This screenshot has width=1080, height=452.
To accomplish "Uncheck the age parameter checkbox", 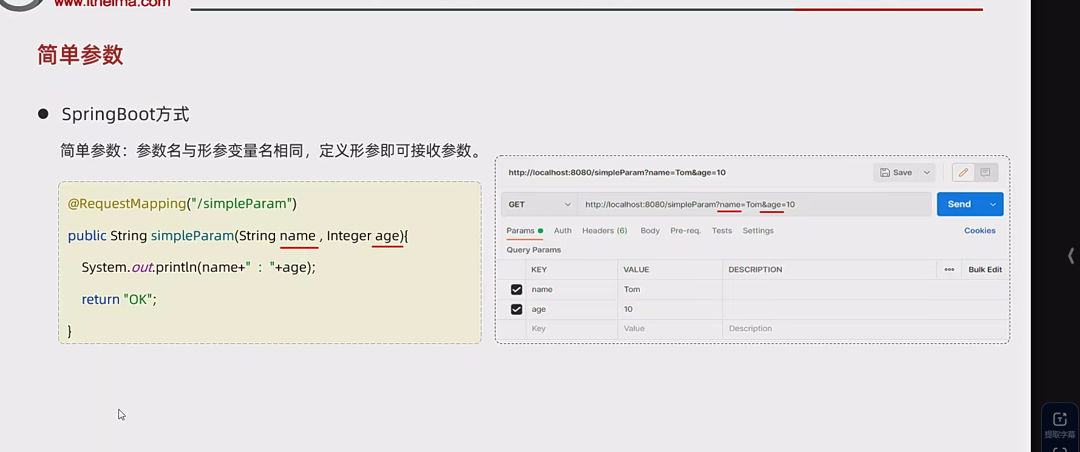I will click(517, 309).
